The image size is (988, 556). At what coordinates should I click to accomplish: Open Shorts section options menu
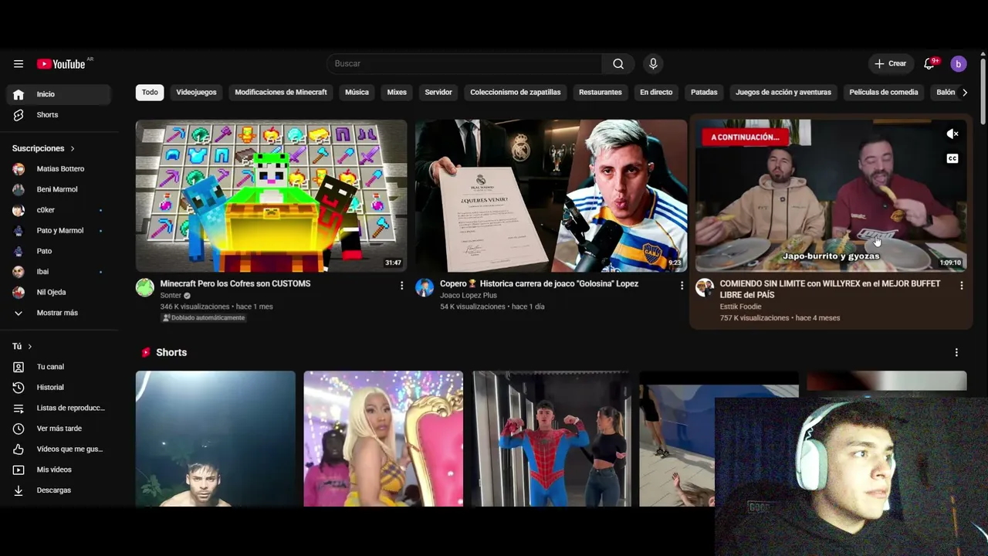(956, 353)
